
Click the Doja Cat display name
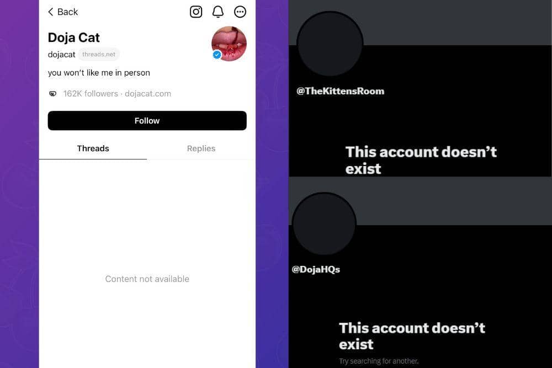click(74, 38)
